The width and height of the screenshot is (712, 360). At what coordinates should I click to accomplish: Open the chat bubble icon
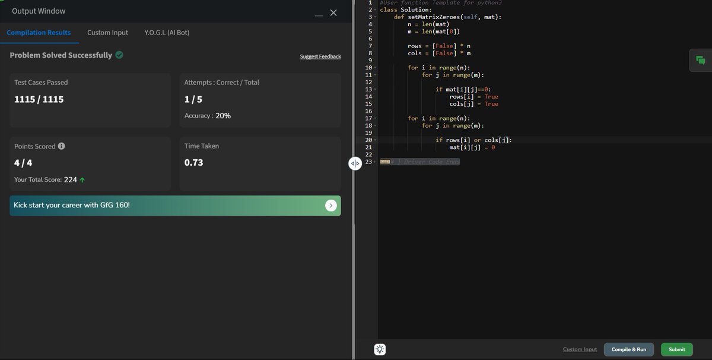point(701,60)
